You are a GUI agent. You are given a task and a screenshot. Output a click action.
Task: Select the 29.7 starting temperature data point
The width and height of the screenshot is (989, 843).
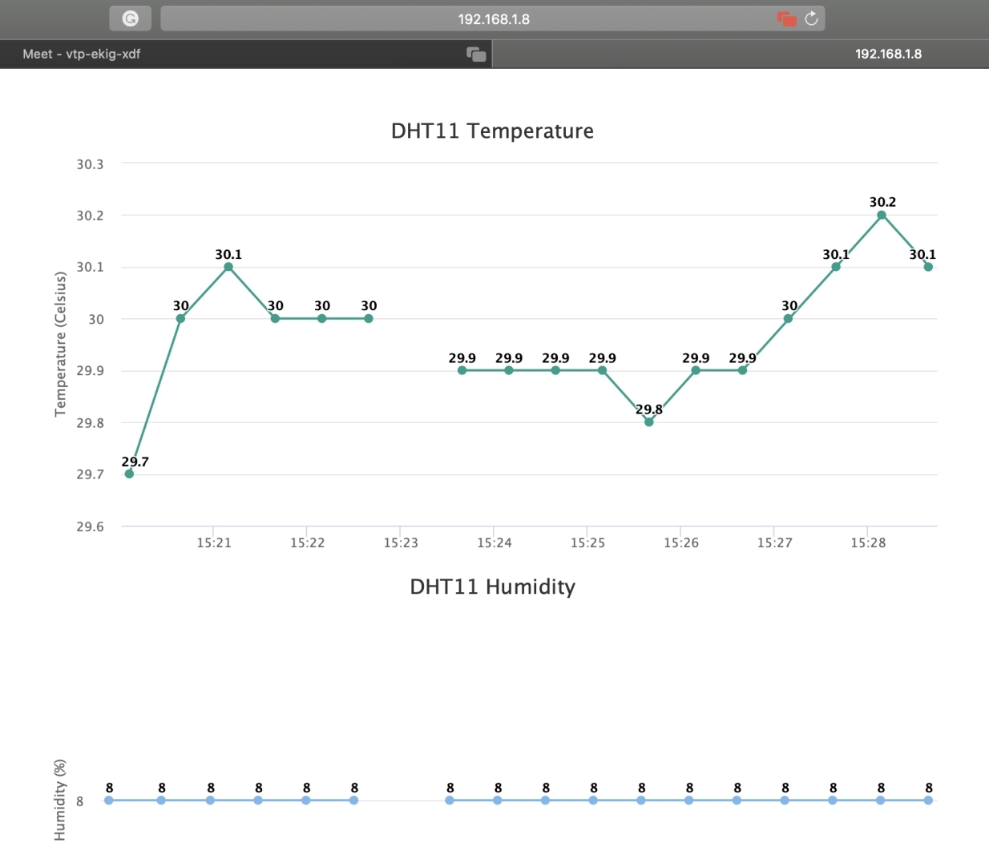pyautogui.click(x=127, y=473)
